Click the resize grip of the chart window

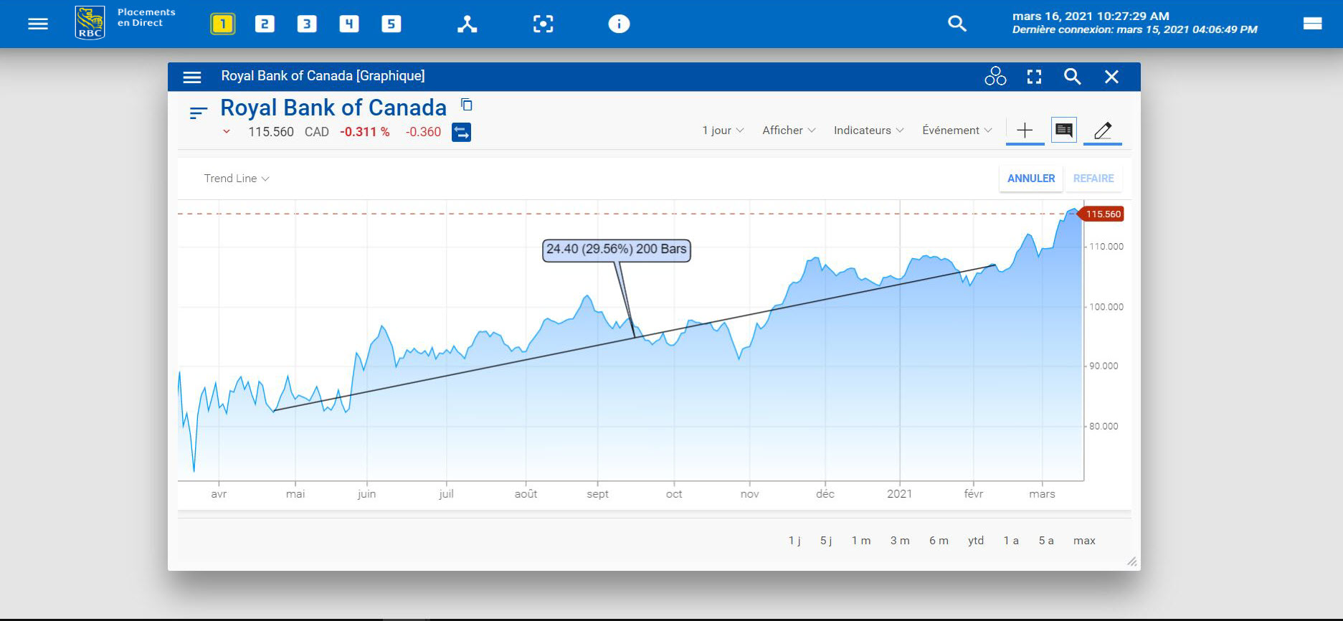(x=1131, y=561)
